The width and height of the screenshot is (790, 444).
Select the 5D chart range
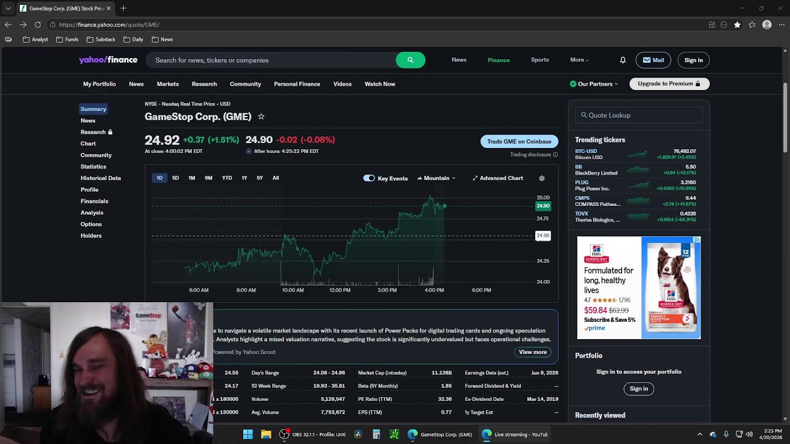[175, 178]
